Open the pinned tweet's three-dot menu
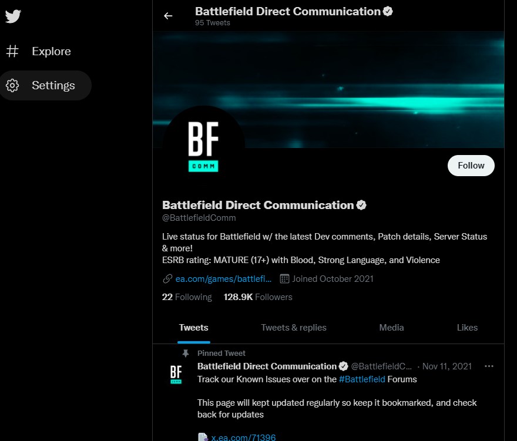This screenshot has height=441, width=517. [x=489, y=366]
